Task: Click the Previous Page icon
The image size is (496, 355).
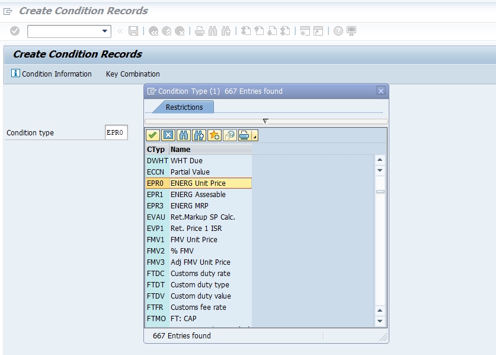Action: point(259,31)
